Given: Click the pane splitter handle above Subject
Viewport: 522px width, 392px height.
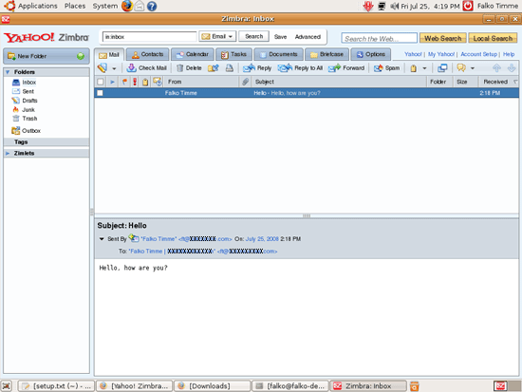Looking at the screenshot, I should coord(307,215).
